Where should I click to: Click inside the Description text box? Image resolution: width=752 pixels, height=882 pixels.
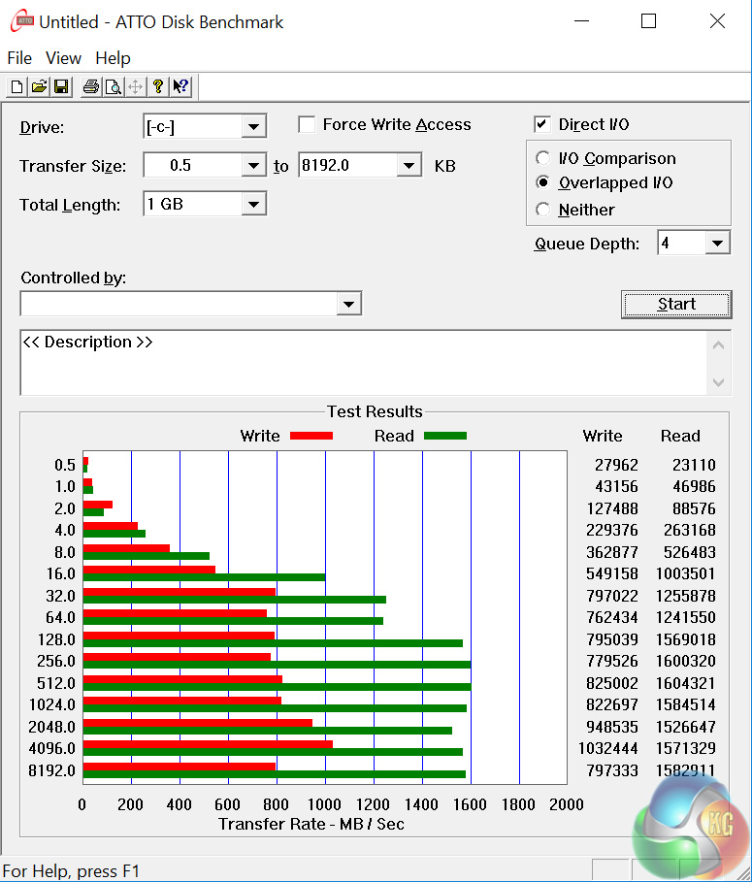click(x=363, y=363)
